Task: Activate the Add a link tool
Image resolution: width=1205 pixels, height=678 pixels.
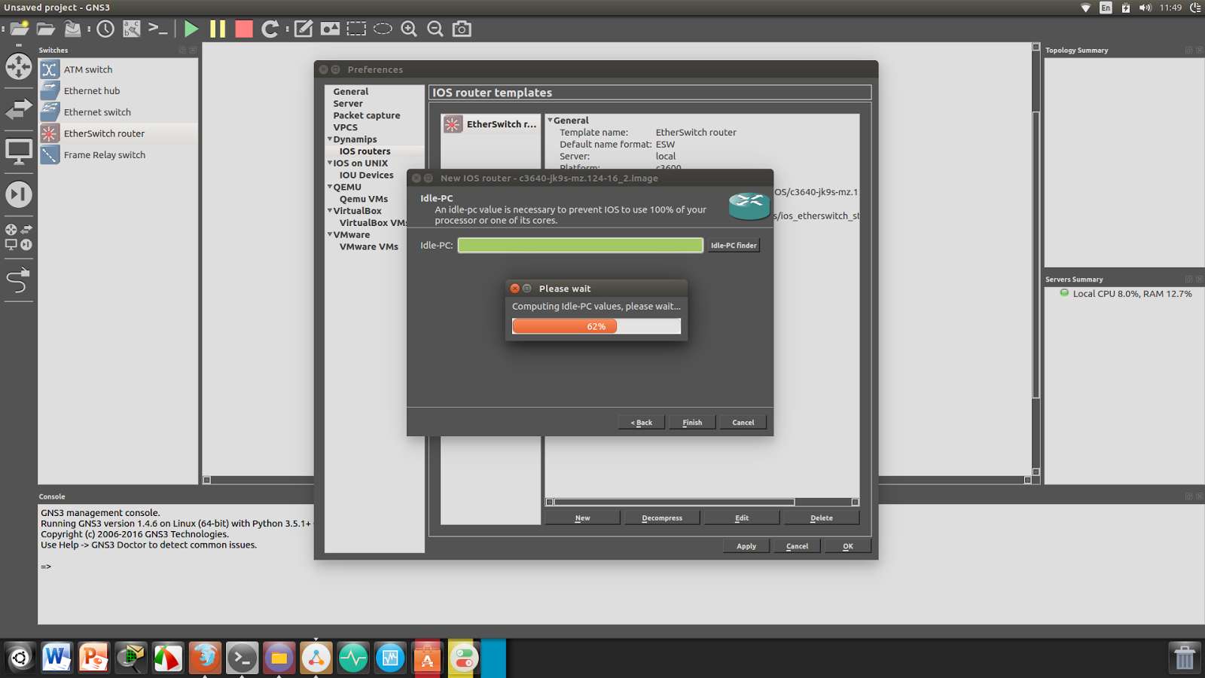Action: coord(19,280)
